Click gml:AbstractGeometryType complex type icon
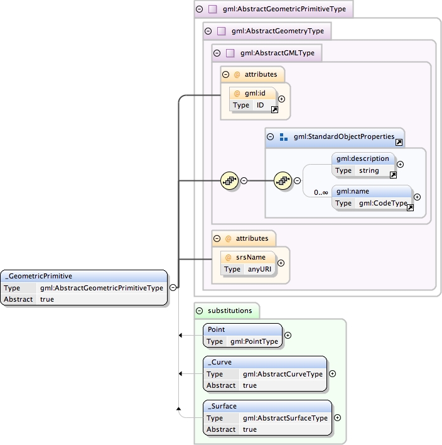The height and width of the screenshot is (445, 442). pyautogui.click(x=221, y=31)
